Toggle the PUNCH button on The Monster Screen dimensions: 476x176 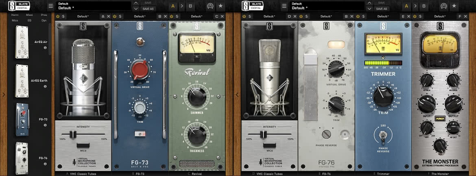[x=440, y=118]
